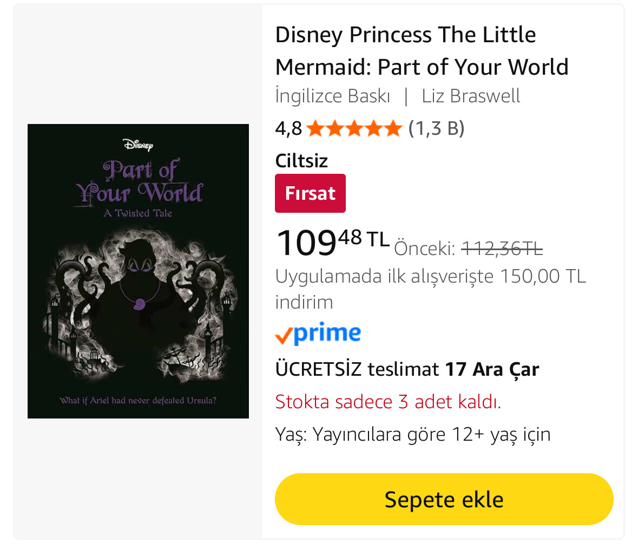
Task: Select the Ciltsiz paperback format label
Action: click(x=301, y=161)
